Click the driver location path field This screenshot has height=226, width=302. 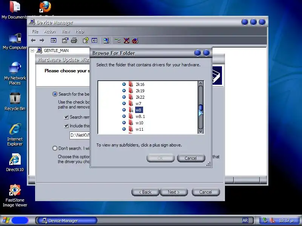[80, 135]
